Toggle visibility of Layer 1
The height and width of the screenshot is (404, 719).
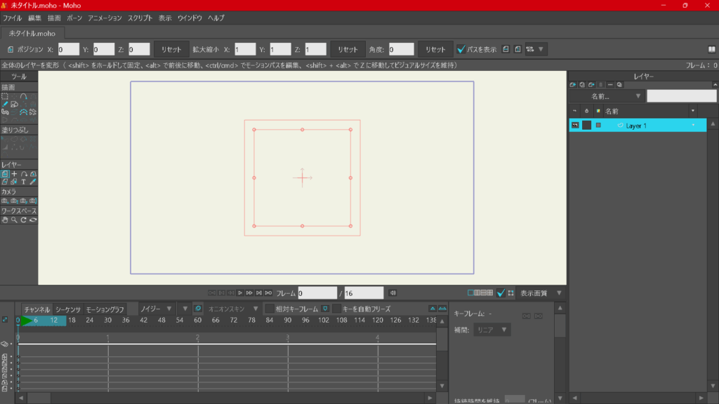tap(574, 125)
